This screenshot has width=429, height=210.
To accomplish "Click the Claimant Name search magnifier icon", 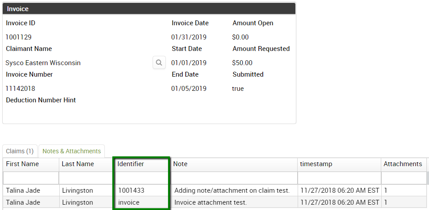I will click(159, 62).
